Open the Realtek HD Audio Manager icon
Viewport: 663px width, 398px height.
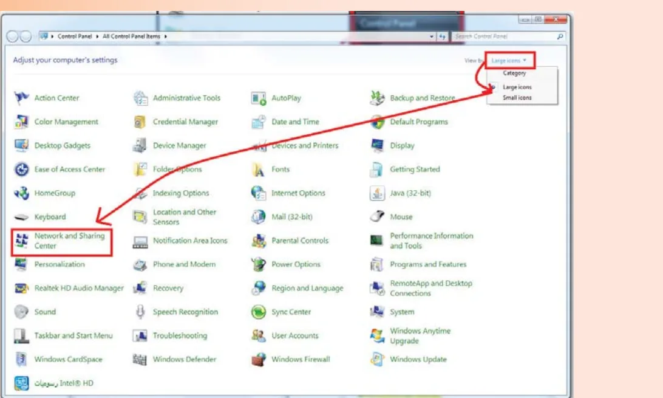pyautogui.click(x=21, y=289)
